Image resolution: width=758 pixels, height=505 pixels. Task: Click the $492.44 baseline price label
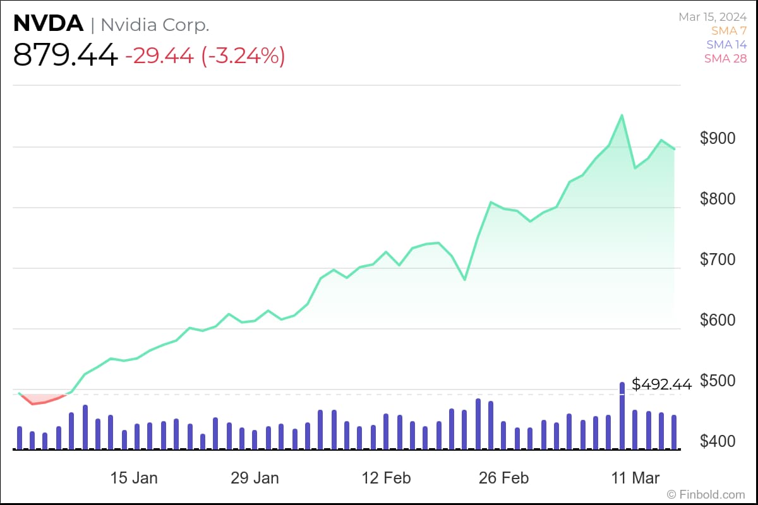[x=661, y=383]
